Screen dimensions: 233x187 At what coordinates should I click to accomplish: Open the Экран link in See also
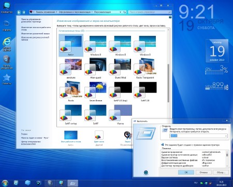pos(24,134)
